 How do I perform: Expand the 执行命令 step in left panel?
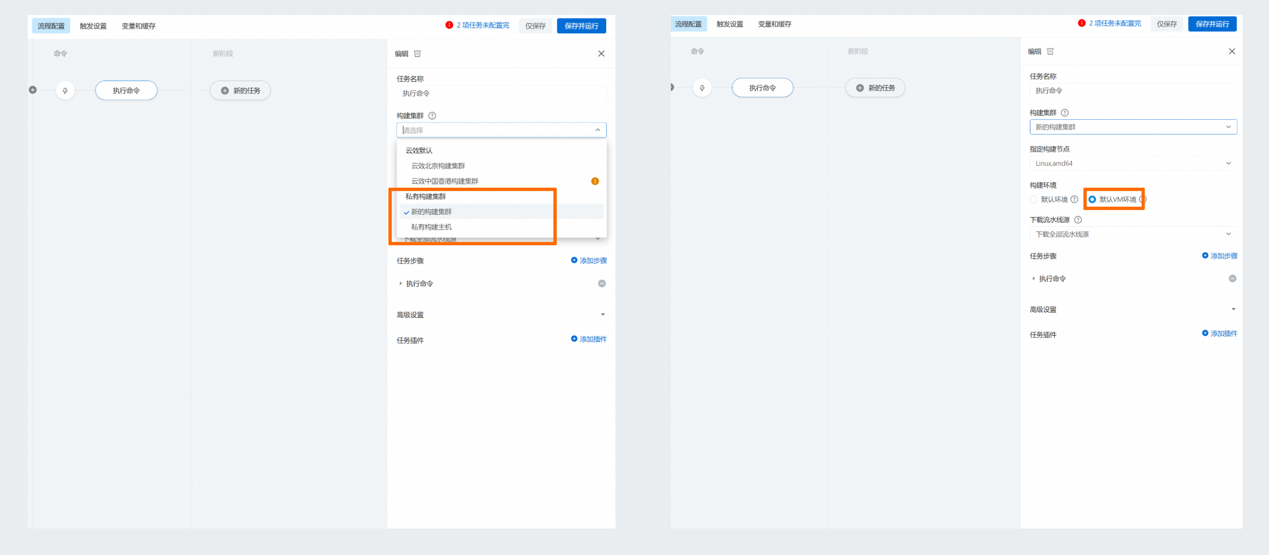401,283
